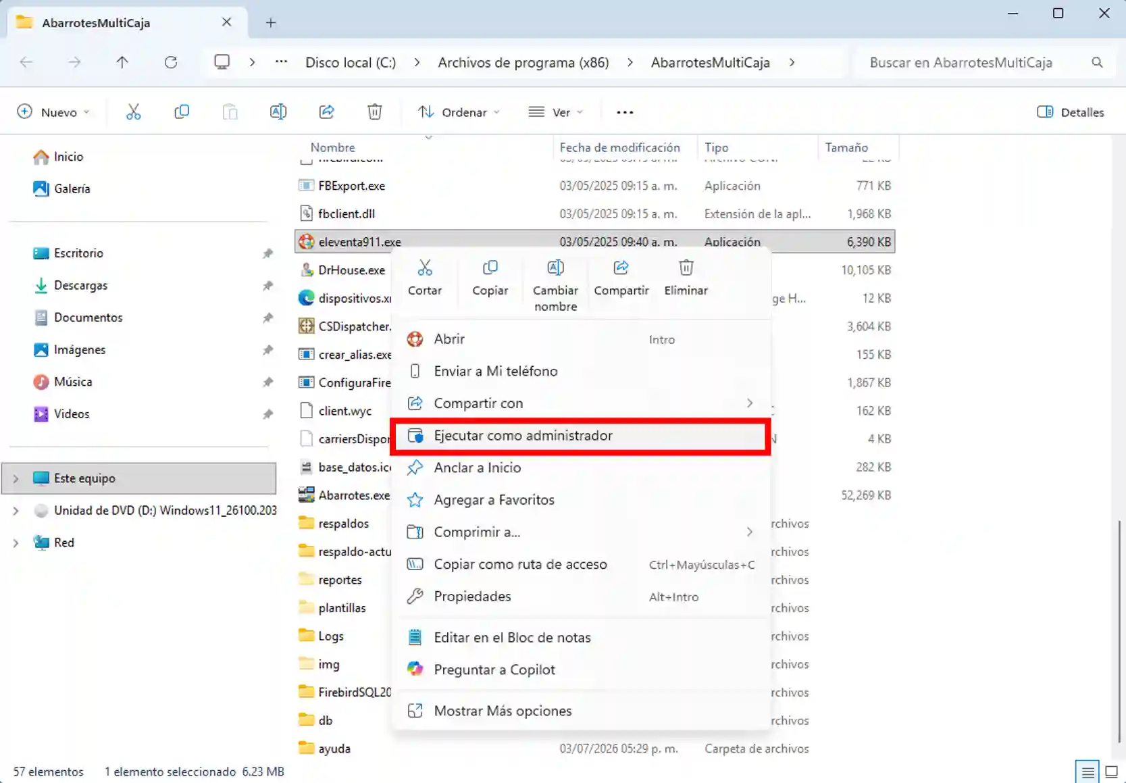Click the breadcrumb ellipsis button
The height and width of the screenshot is (783, 1126).
coord(281,62)
